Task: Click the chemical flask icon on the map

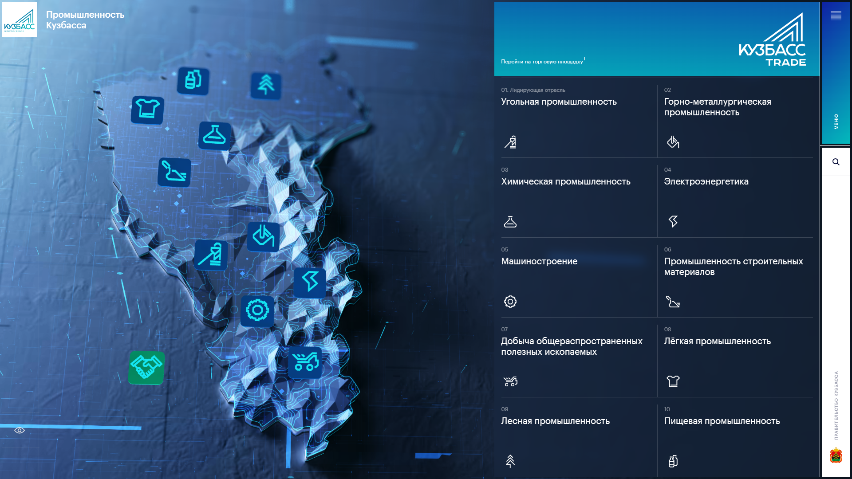Action: tap(215, 135)
